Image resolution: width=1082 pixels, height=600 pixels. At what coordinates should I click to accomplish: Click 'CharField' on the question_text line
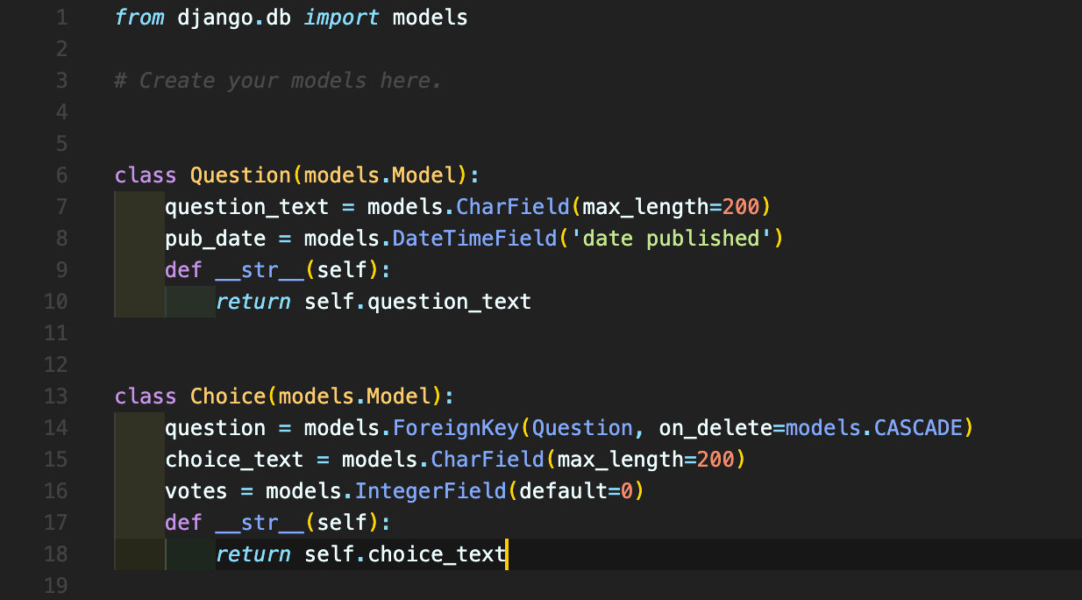pos(513,207)
